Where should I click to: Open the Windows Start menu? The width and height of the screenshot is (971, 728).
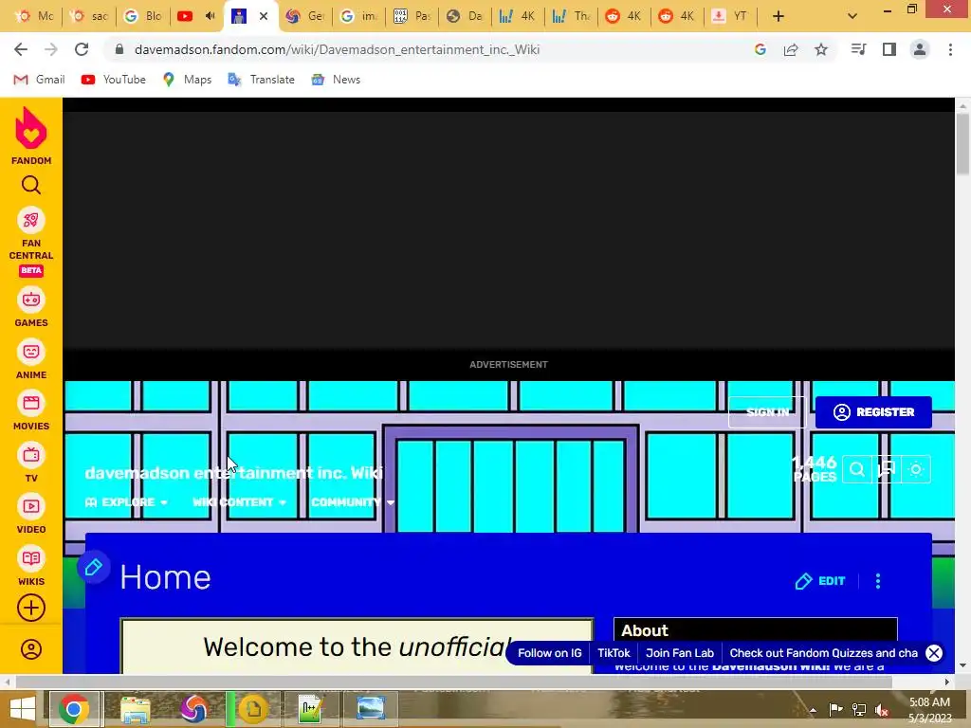pos(22,709)
